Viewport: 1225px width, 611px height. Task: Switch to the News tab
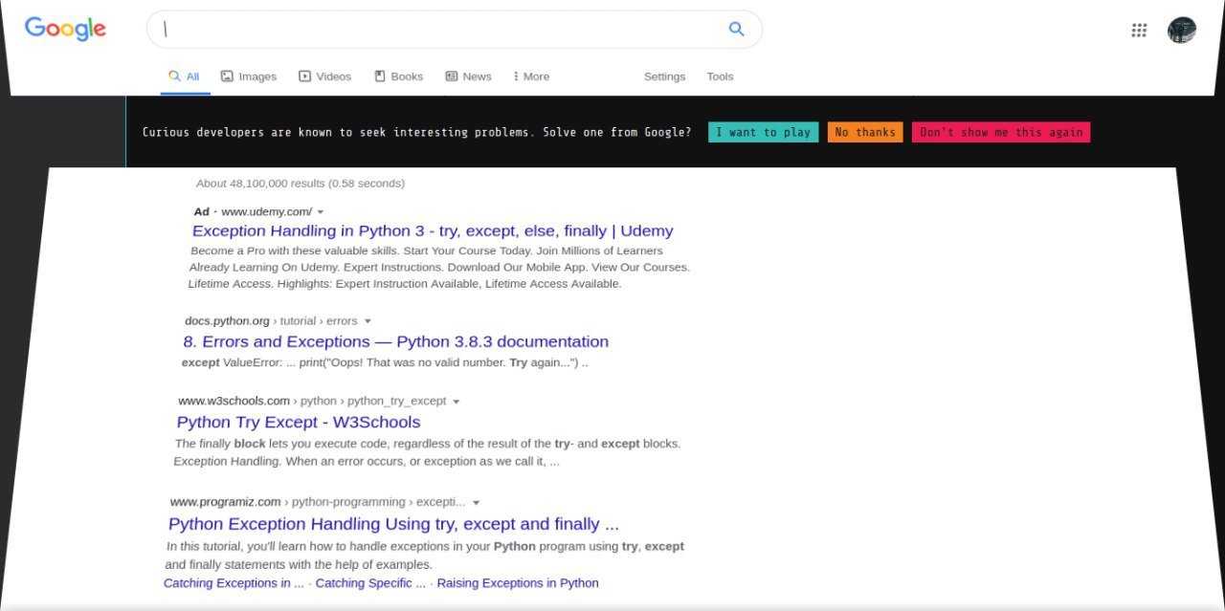tap(468, 76)
